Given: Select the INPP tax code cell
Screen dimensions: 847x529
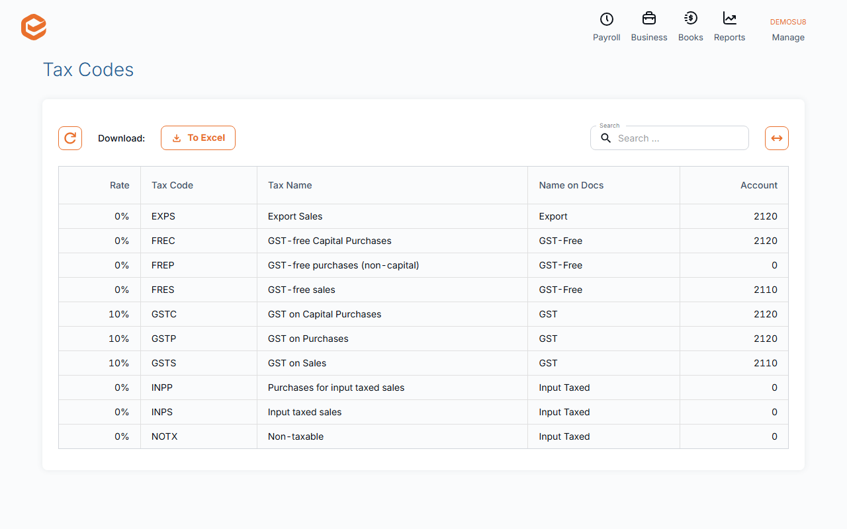Looking at the screenshot, I should click(x=199, y=387).
